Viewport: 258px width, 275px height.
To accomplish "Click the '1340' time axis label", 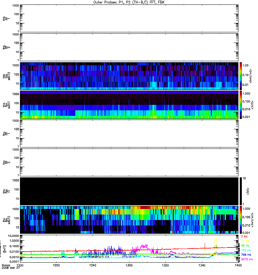I will [202, 265].
